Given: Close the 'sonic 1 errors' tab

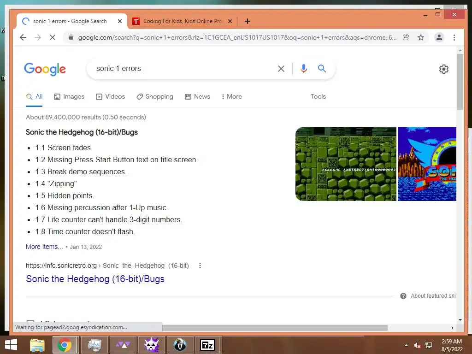Looking at the screenshot, I should coord(120,21).
